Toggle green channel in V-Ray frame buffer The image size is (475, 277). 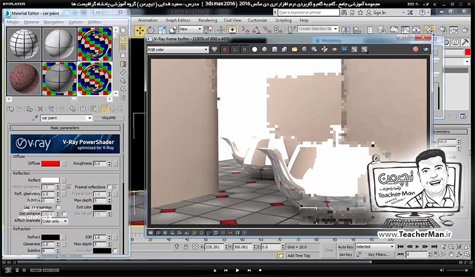pyautogui.click(x=235, y=50)
